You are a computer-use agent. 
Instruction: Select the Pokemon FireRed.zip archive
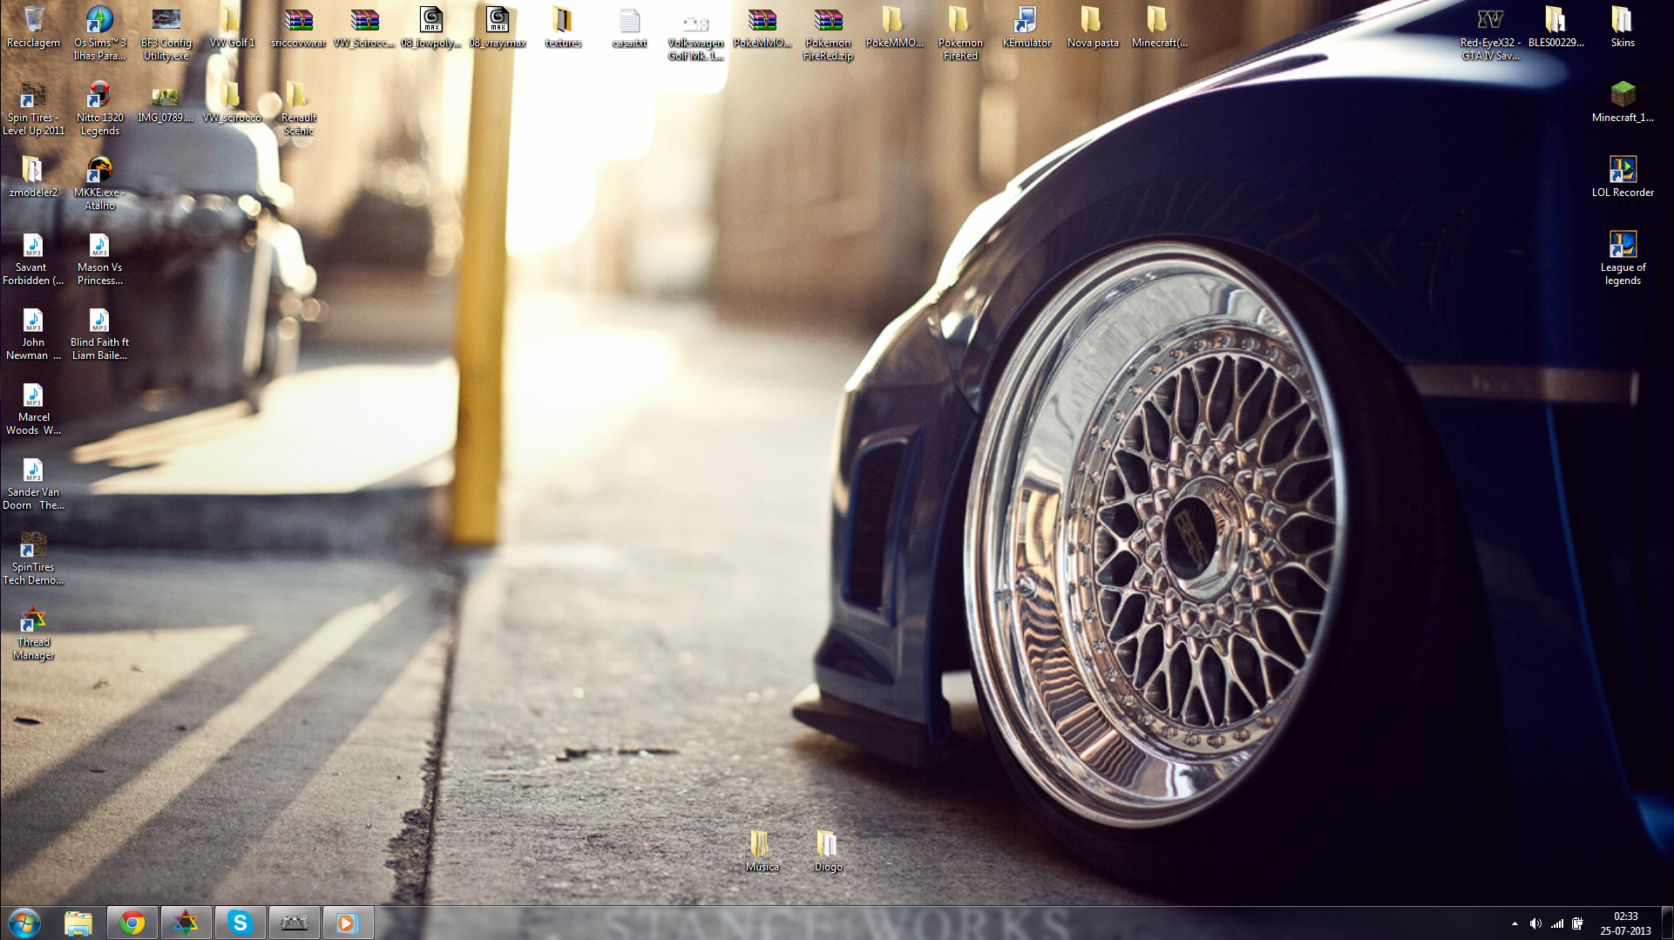(828, 33)
